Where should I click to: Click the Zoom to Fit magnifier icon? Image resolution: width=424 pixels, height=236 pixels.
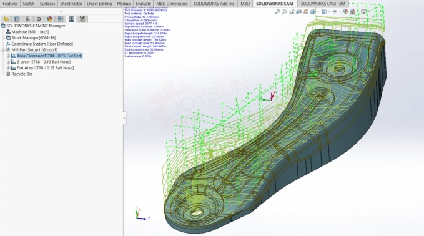click(277, 12)
